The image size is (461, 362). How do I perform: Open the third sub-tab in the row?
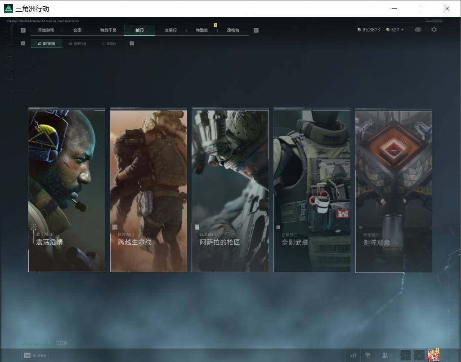[x=109, y=44]
